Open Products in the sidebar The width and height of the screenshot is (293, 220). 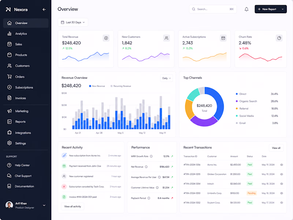click(x=26, y=55)
